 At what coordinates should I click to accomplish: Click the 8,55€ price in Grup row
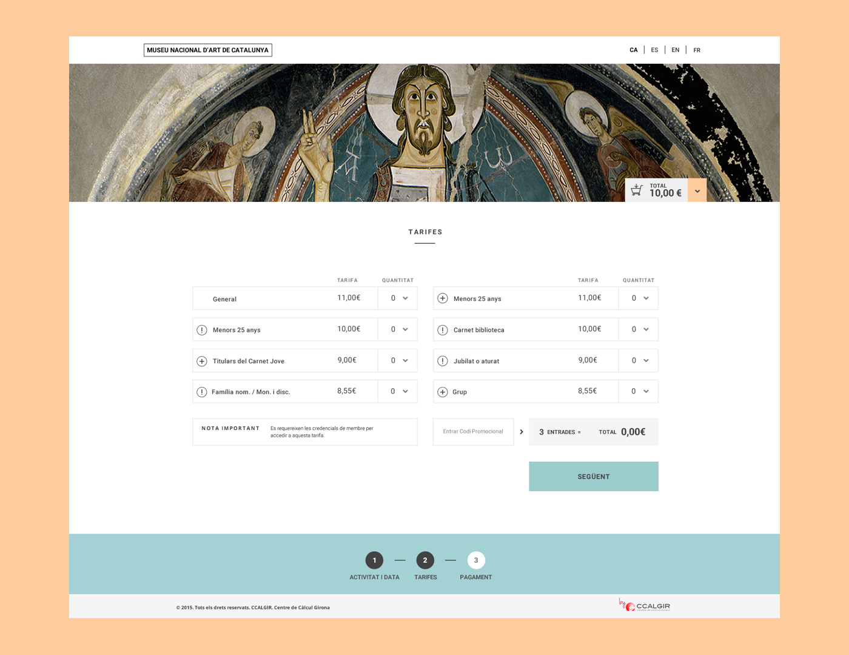tap(588, 391)
